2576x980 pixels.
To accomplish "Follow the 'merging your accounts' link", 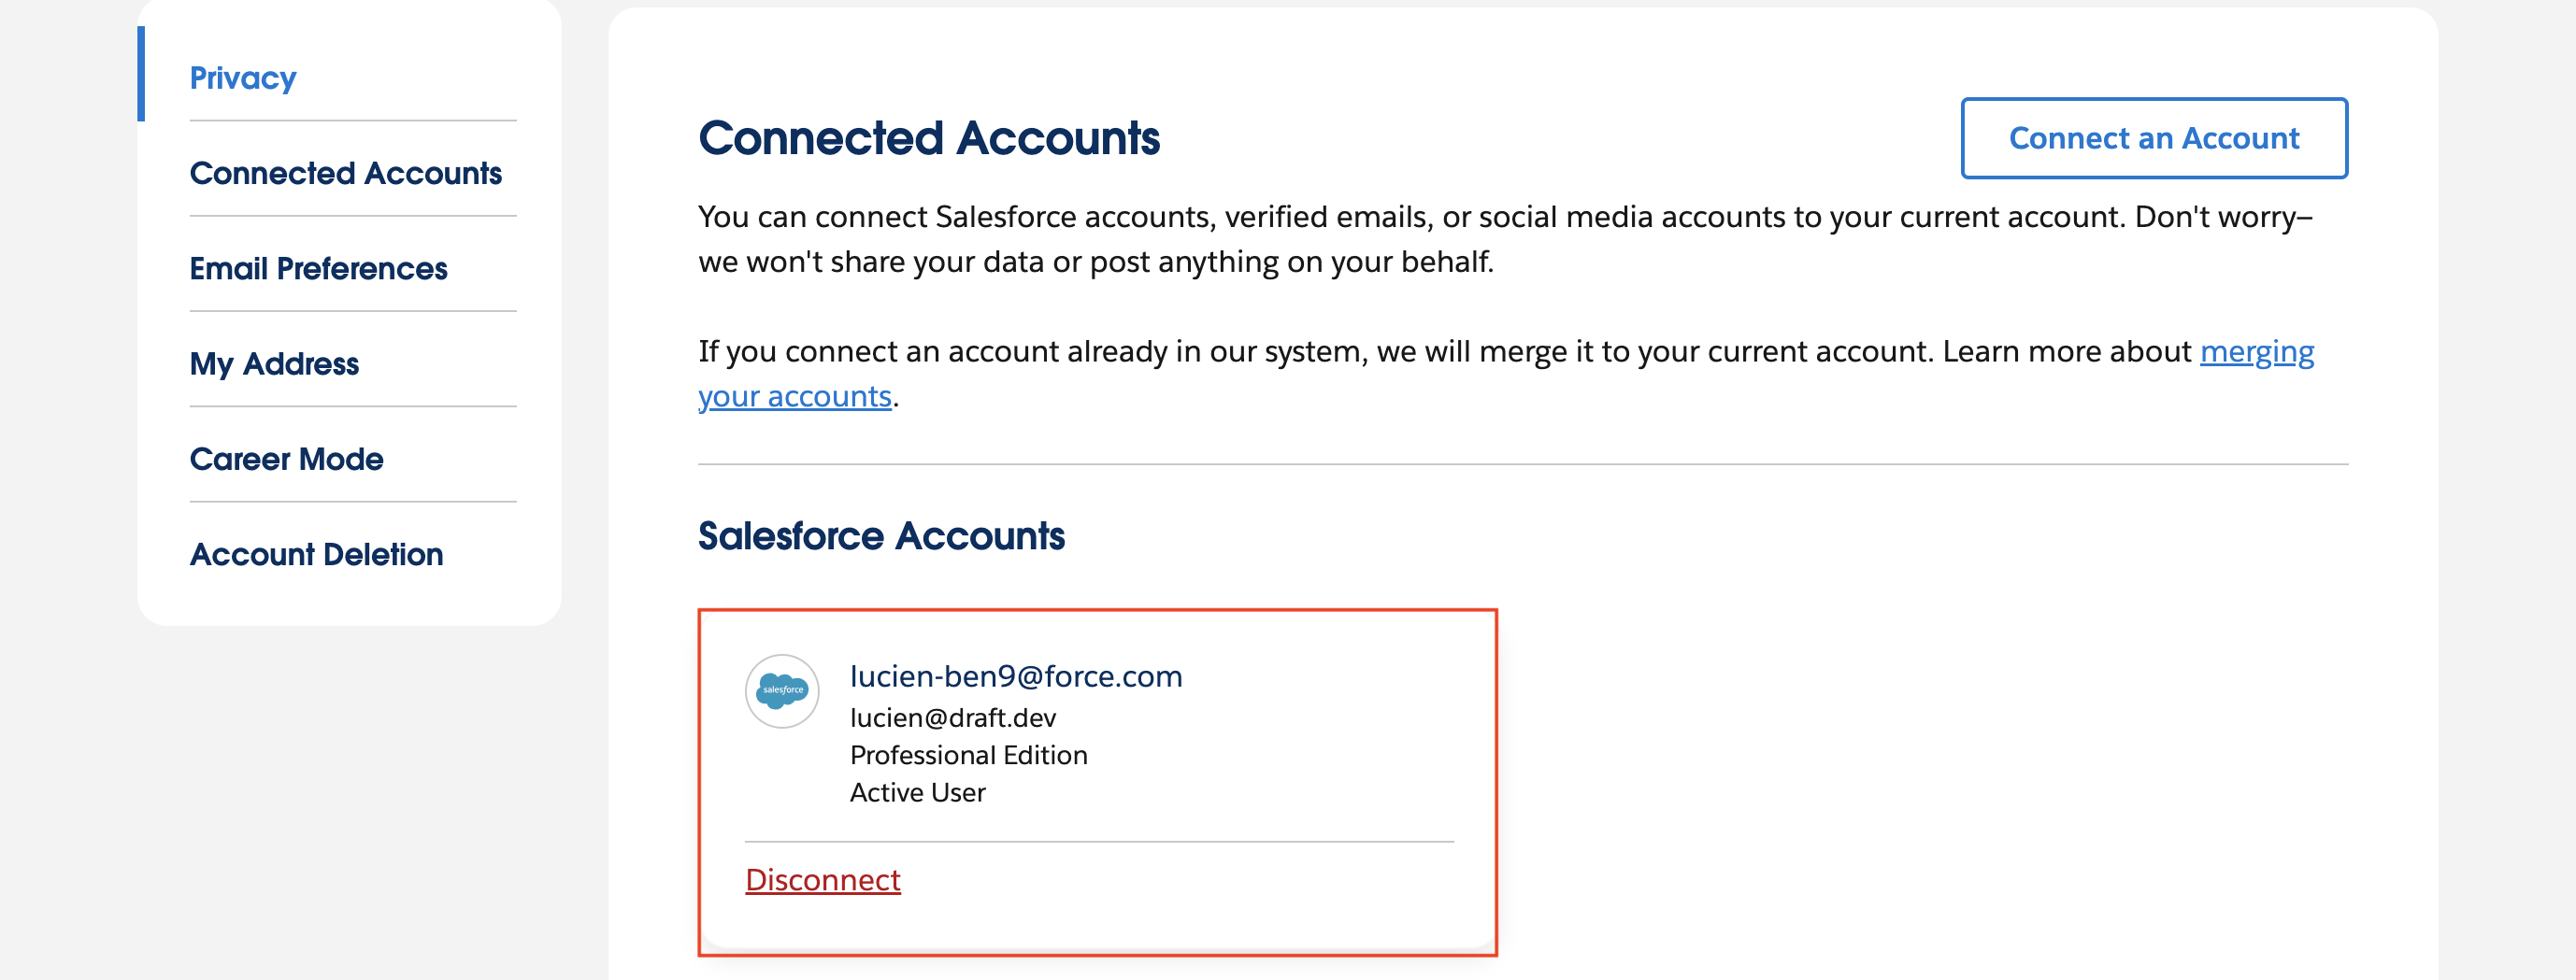I will [2257, 351].
